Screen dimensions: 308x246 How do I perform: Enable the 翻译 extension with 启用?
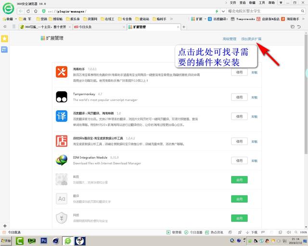pos(239,199)
